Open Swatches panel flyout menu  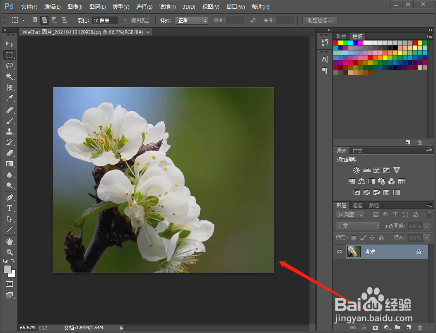[430, 36]
